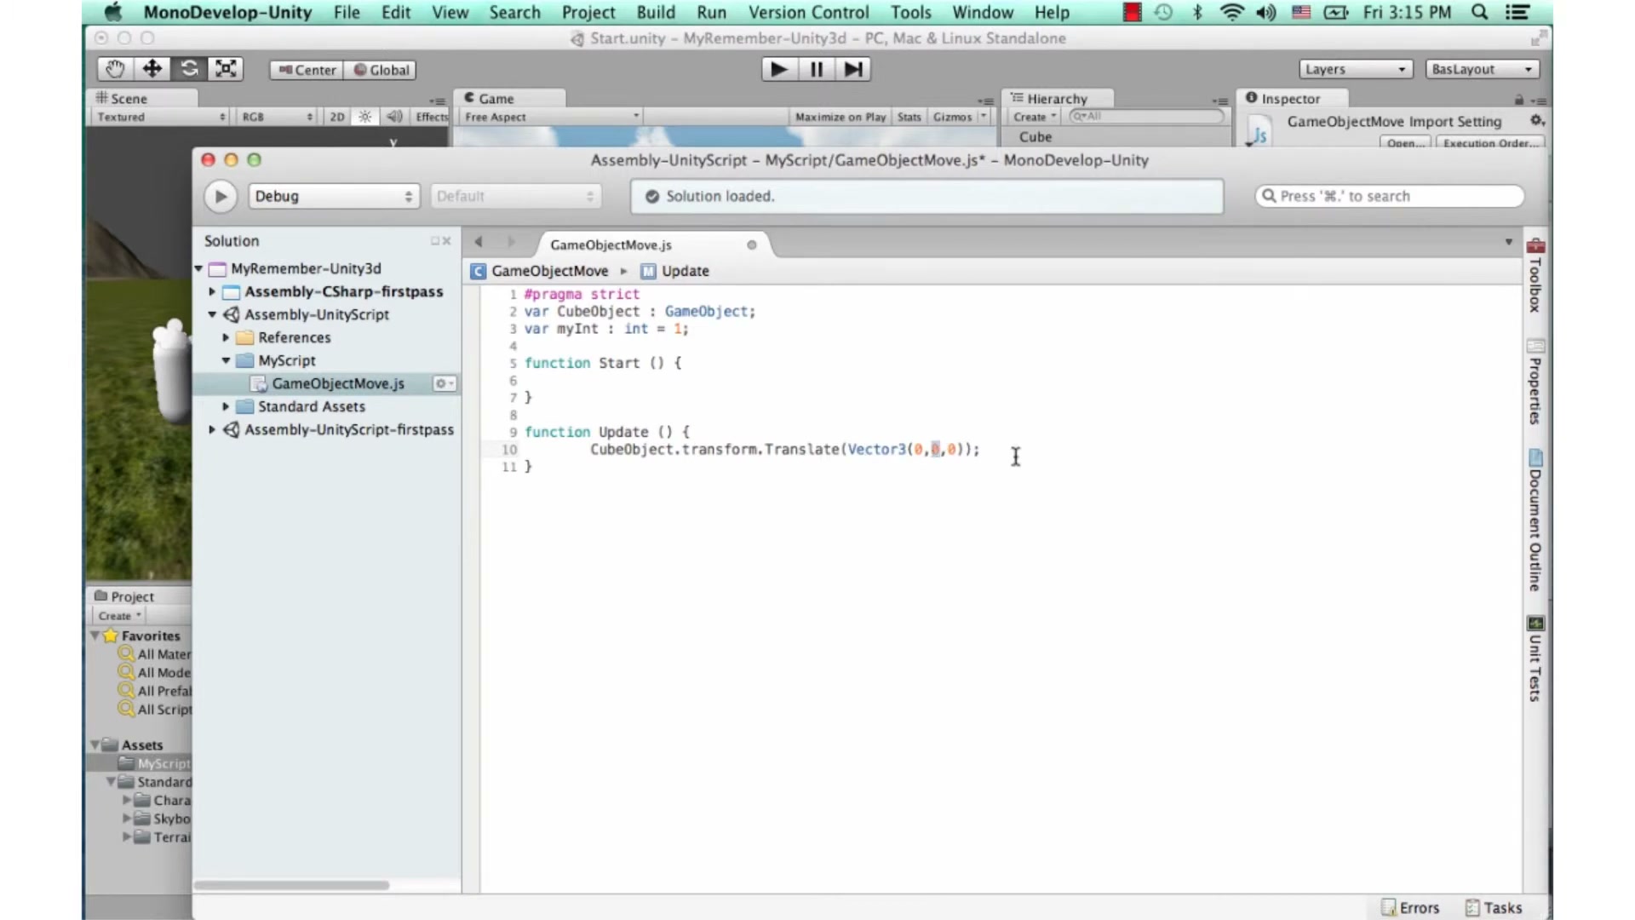
Task: Open the Layers dropdown
Action: tap(1356, 69)
